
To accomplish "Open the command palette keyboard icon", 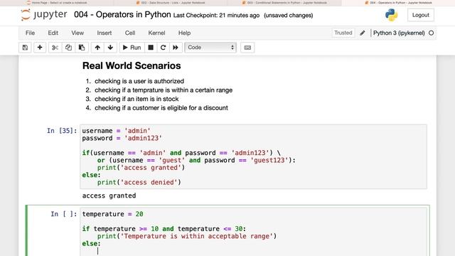I will point(247,48).
